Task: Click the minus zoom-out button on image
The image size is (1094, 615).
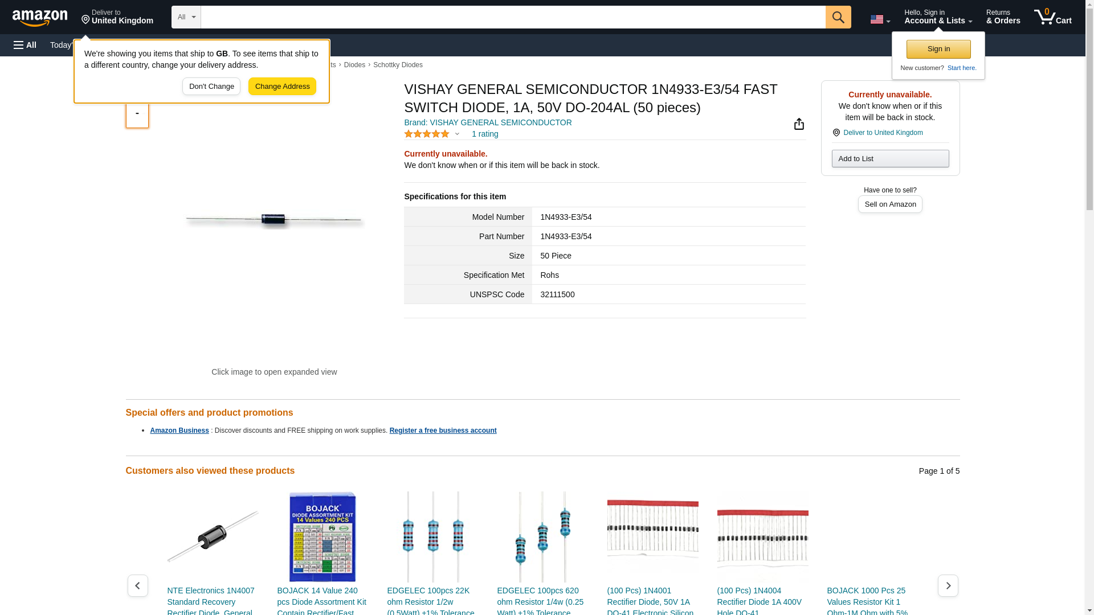Action: (x=137, y=114)
